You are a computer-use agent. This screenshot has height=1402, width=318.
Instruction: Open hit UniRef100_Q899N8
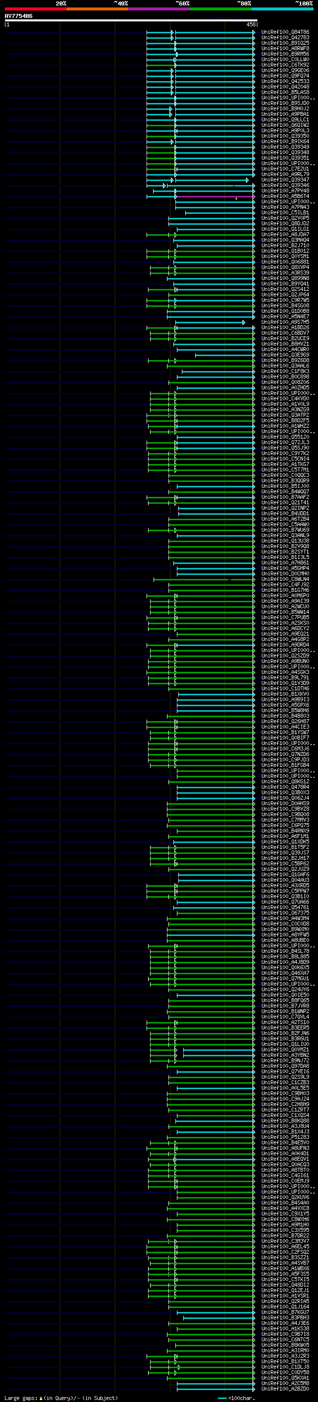pos(285,278)
